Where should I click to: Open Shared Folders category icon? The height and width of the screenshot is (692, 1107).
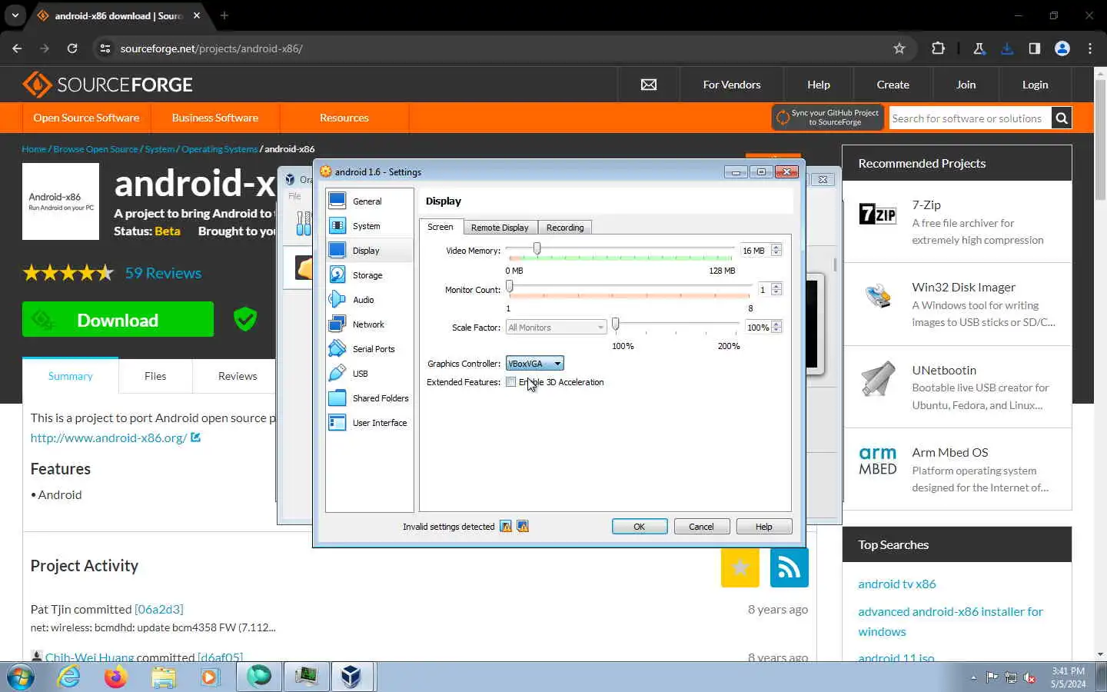[x=337, y=398]
